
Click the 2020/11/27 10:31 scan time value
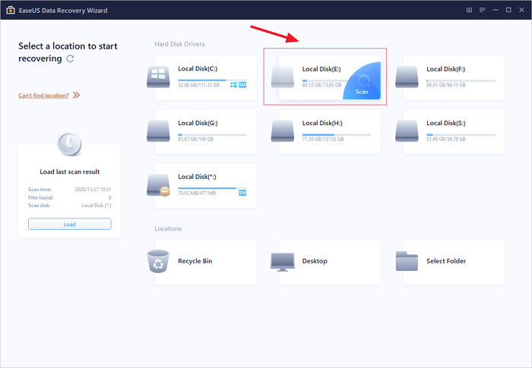tap(93, 189)
